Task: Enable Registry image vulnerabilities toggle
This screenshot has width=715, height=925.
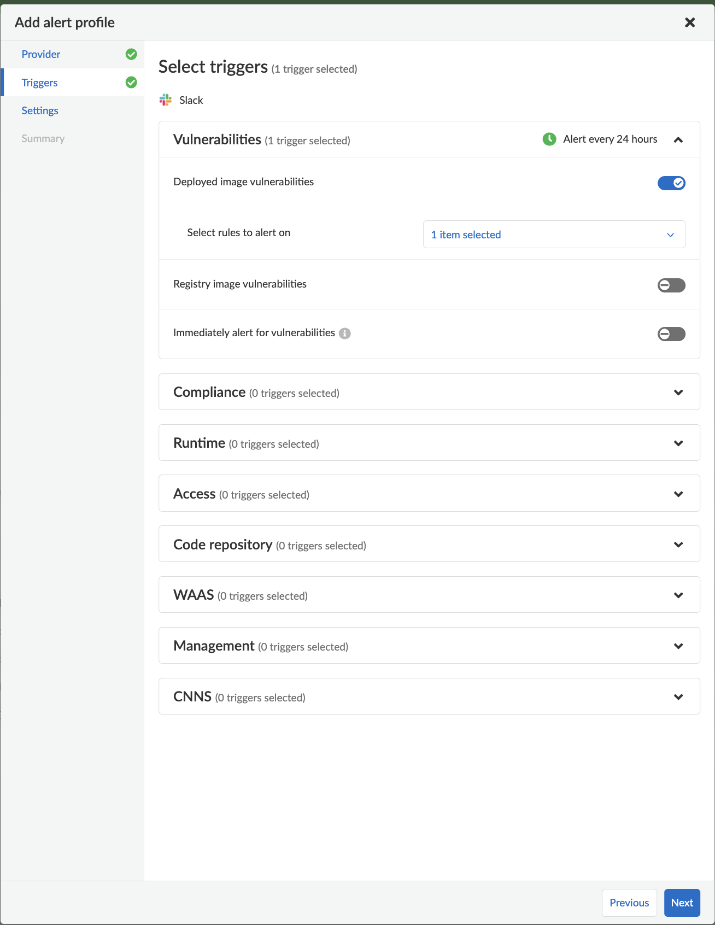Action: pyautogui.click(x=671, y=285)
